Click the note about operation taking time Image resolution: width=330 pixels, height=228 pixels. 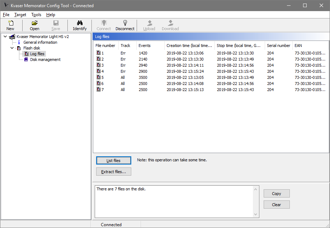(x=172, y=160)
